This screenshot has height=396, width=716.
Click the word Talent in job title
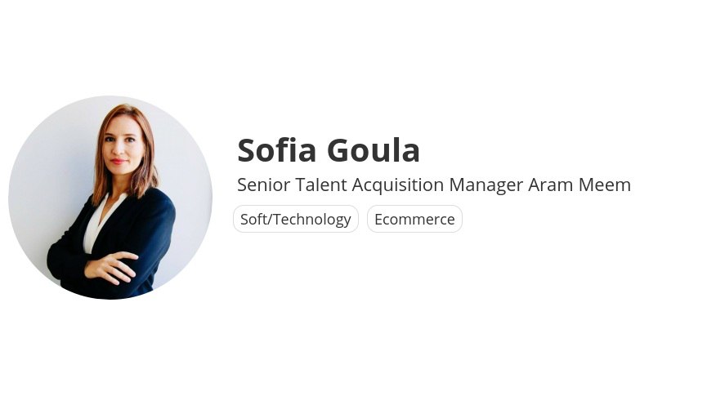[321, 185]
